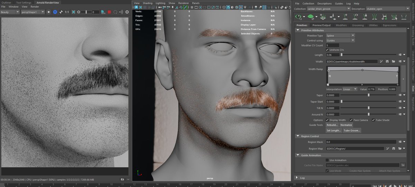Click the XGen clear preview icon
This screenshot has height=187, width=415.
click(311, 17)
